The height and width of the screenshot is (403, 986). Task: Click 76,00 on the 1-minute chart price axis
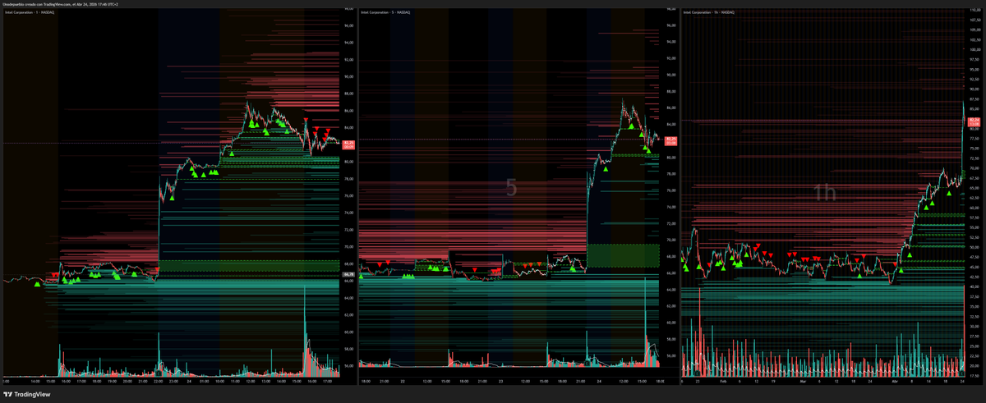point(348,195)
